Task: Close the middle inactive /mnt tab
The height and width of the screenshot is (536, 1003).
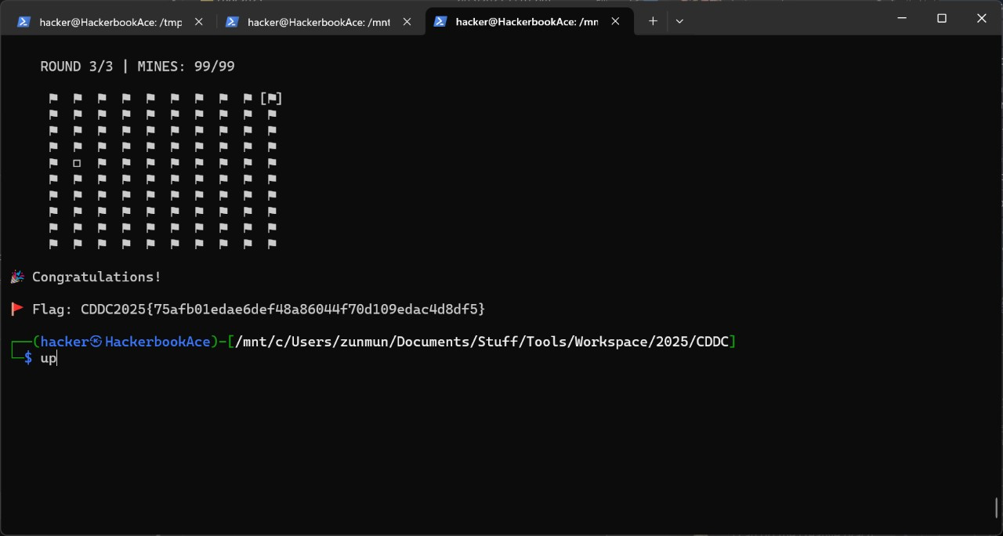Action: point(407,22)
